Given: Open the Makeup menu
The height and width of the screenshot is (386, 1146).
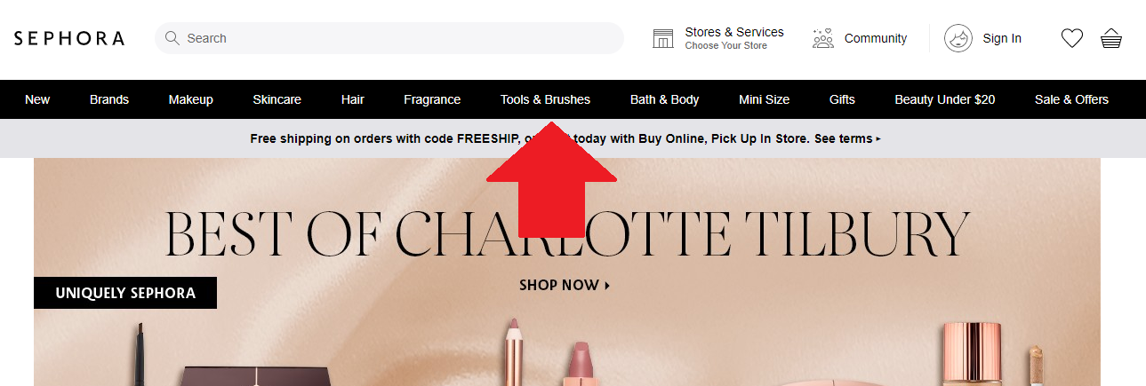Looking at the screenshot, I should click(x=191, y=99).
